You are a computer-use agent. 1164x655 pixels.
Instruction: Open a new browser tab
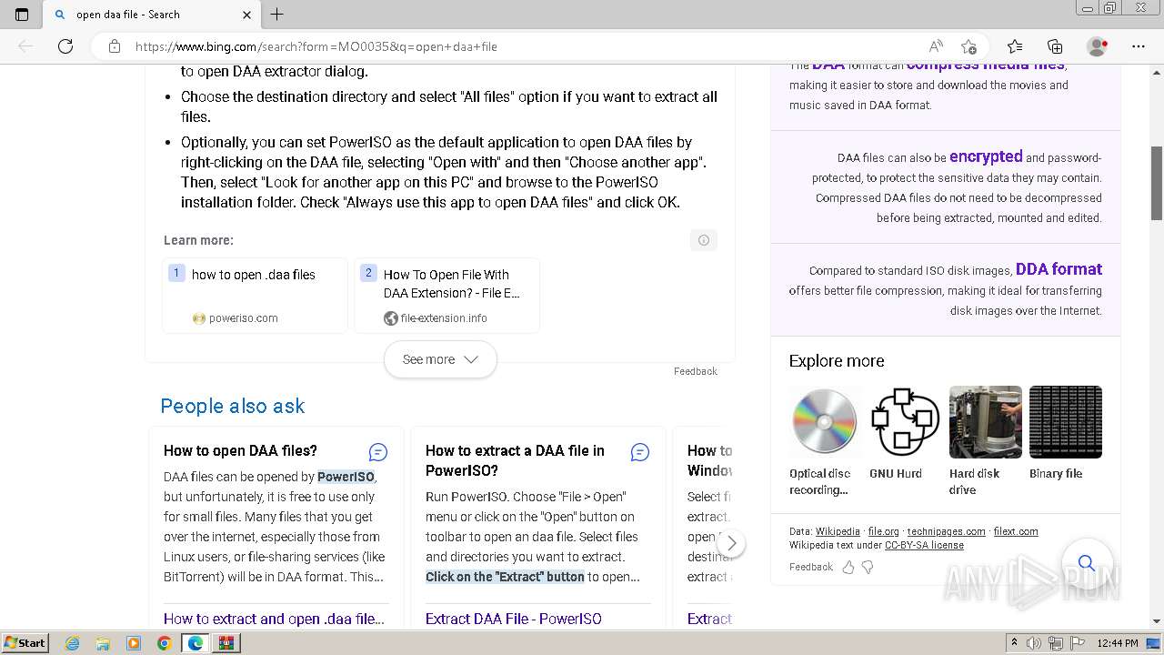277,15
